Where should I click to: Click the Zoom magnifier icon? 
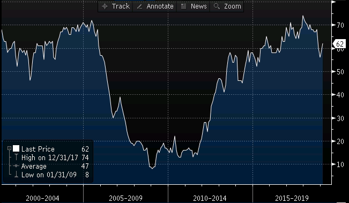coord(217,6)
